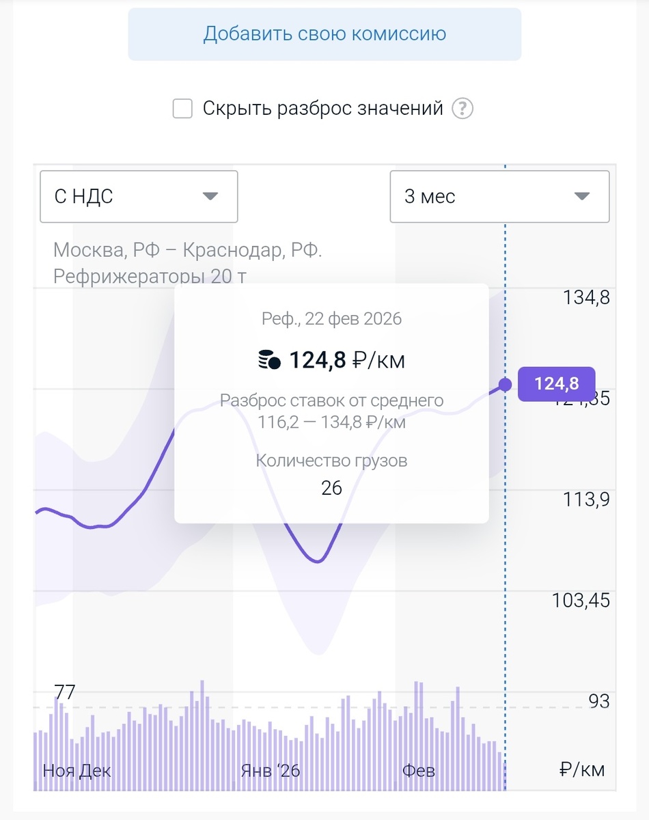
Task: Select the purple data point marker on the chart
Action: [505, 384]
